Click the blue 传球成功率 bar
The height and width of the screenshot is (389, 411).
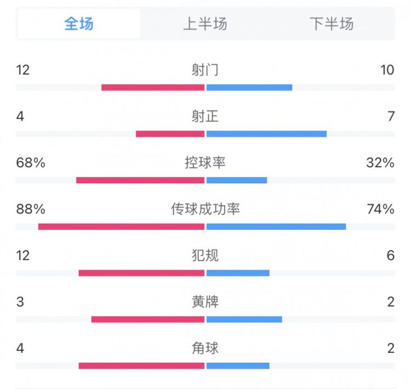tap(276, 227)
